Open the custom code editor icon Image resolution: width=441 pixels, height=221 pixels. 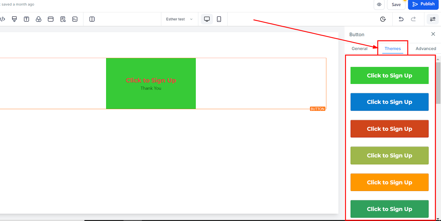point(2,19)
